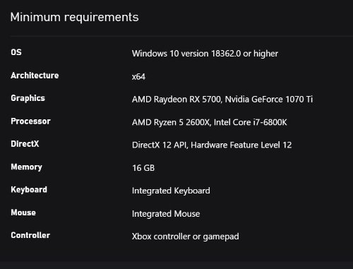Click the AMD Ryzen 5 2600X processor text
Viewport: 353px width, 269px height.
(171, 122)
